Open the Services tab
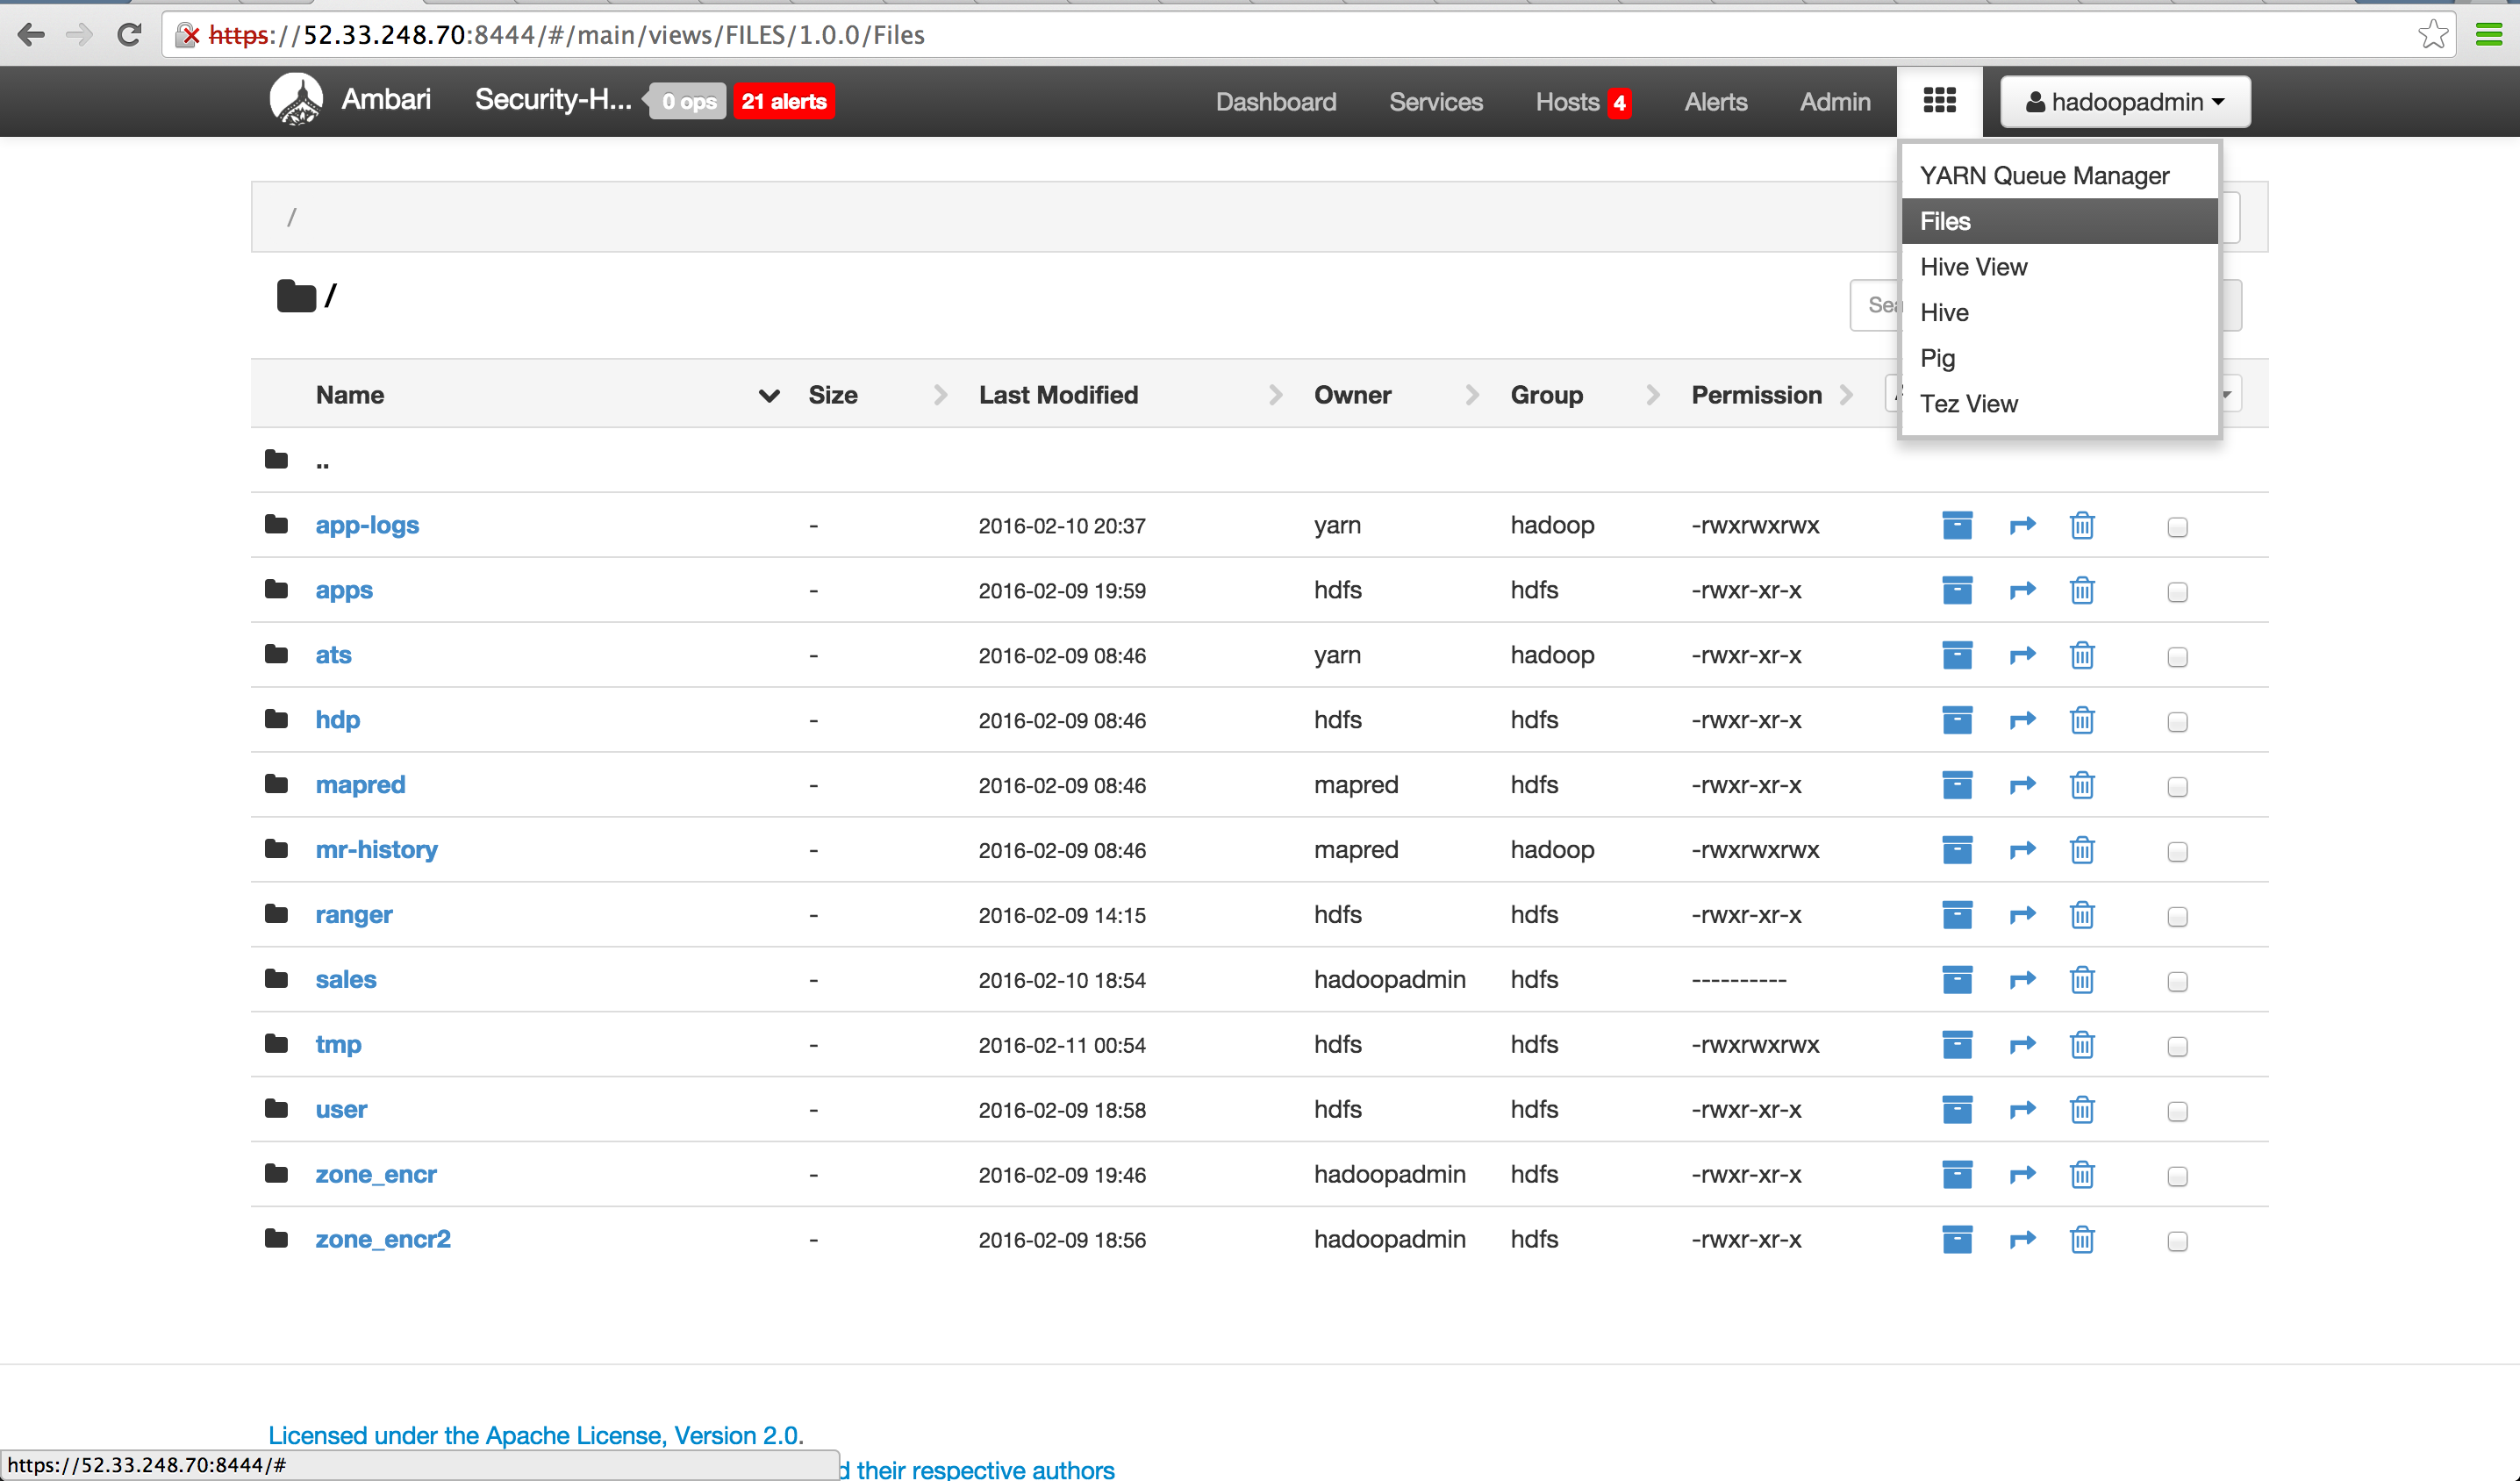This screenshot has height=1481, width=2520. pyautogui.click(x=1435, y=102)
